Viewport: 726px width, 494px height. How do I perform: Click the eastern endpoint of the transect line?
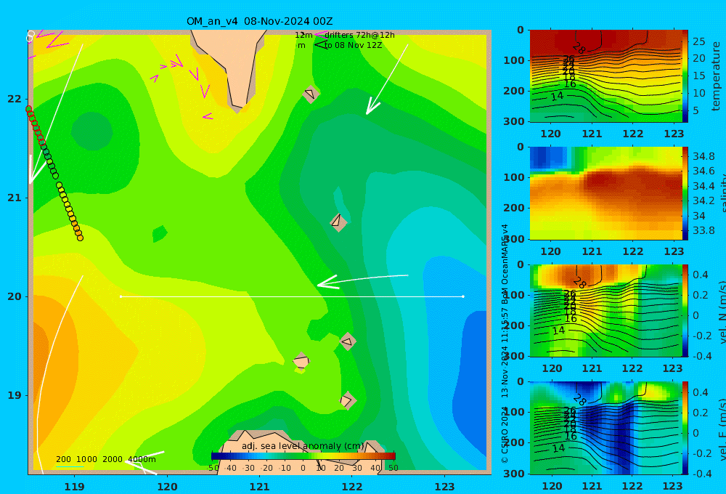click(x=463, y=296)
